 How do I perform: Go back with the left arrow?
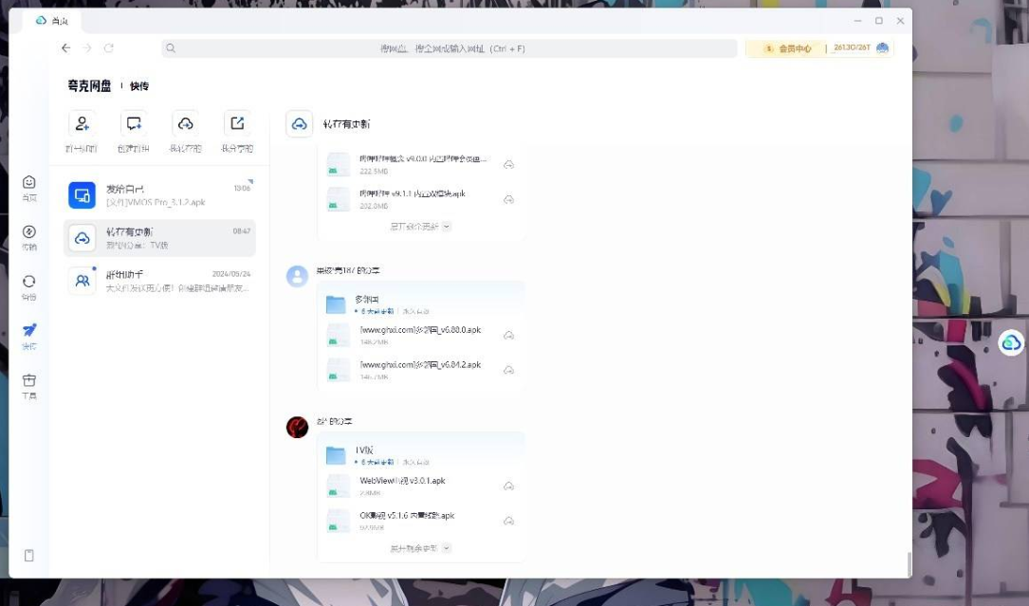tap(65, 48)
